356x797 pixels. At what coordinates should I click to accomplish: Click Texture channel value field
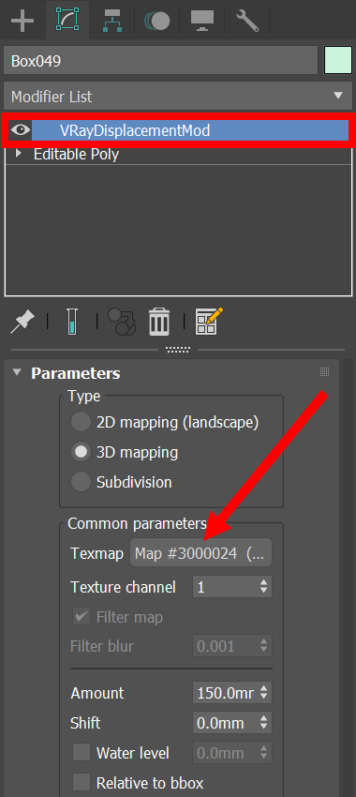coord(225,587)
